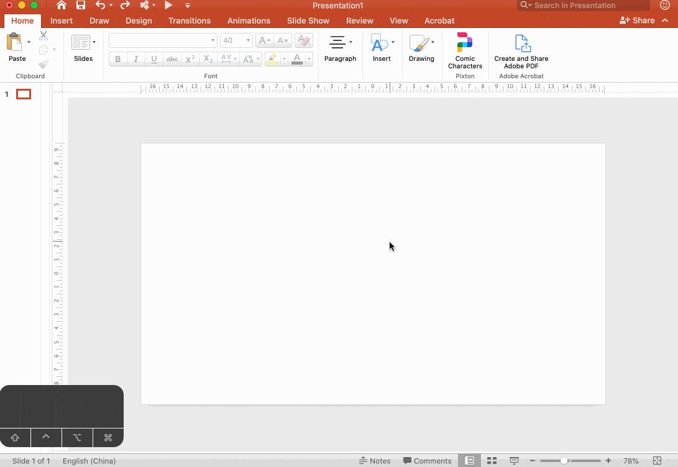Toggle Bold formatting
The image size is (678, 467).
(x=117, y=59)
